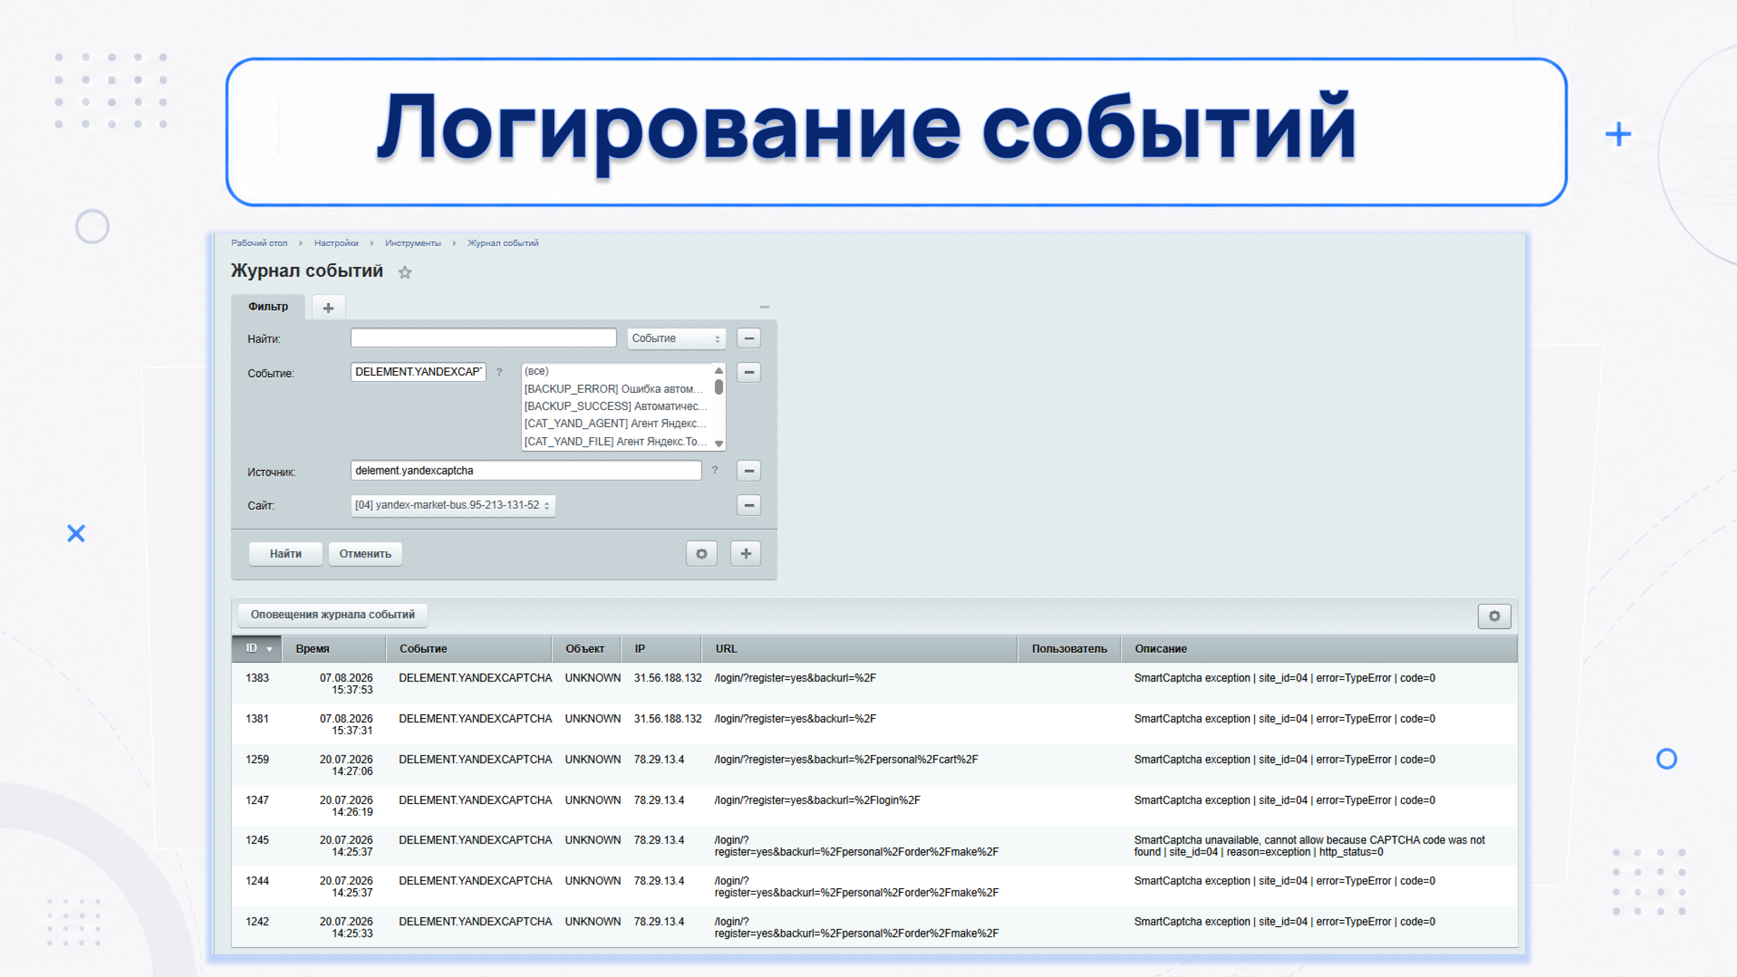The width and height of the screenshot is (1737, 977).
Task: Open table settings gear icon
Action: click(x=1494, y=616)
